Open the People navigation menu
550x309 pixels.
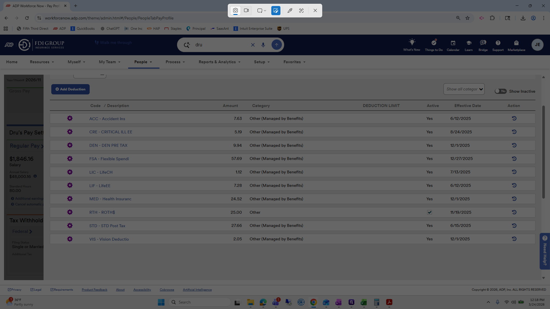pyautogui.click(x=143, y=62)
